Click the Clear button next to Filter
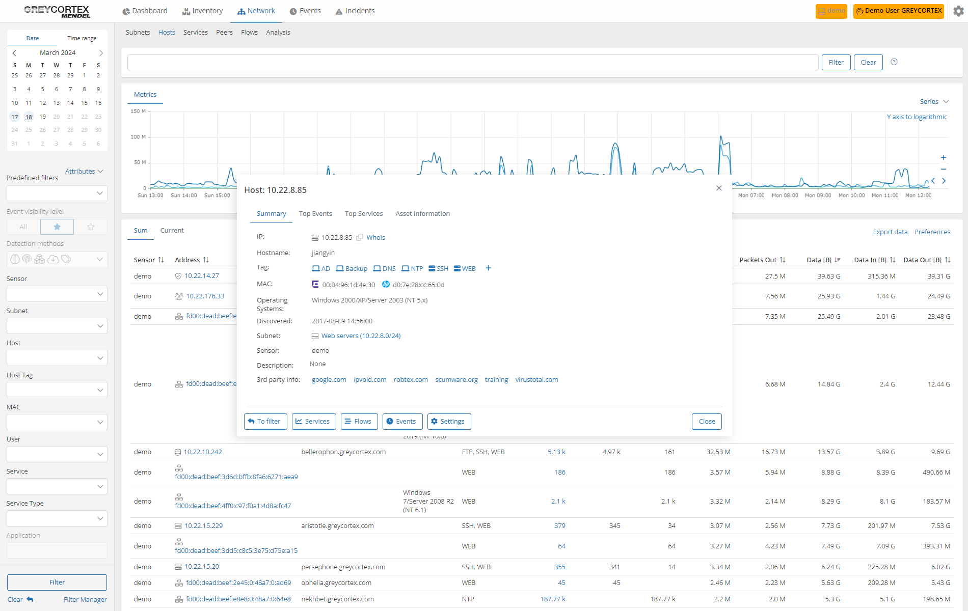Viewport: 968px width, 611px height. point(868,62)
